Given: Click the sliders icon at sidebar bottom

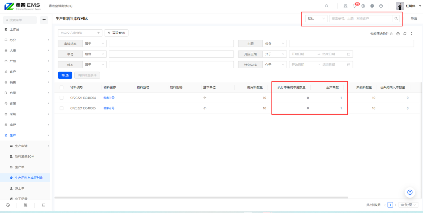Looking at the screenshot, I should 25,205.
